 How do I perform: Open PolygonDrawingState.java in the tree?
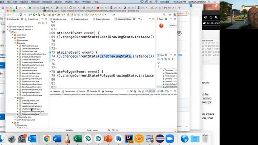tap(33, 112)
